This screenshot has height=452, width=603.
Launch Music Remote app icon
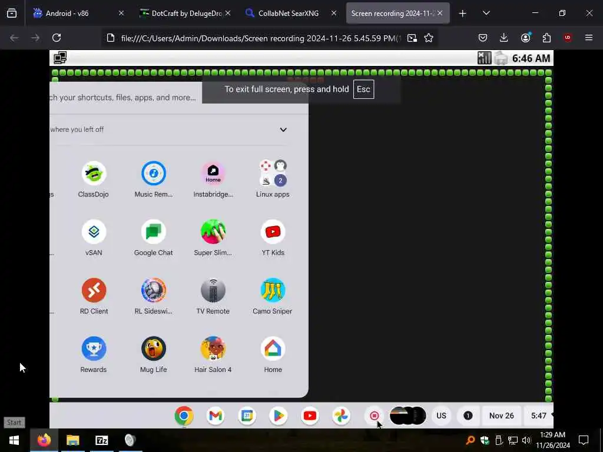(x=154, y=174)
